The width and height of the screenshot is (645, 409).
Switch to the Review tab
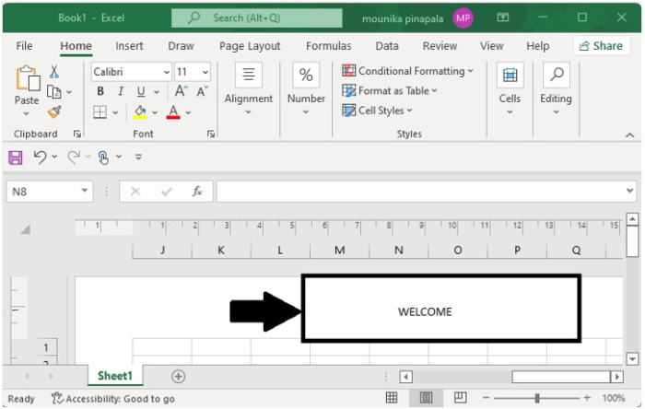440,46
